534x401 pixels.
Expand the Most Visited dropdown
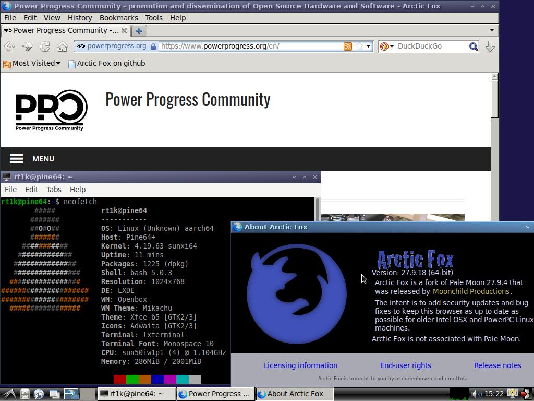[58, 63]
